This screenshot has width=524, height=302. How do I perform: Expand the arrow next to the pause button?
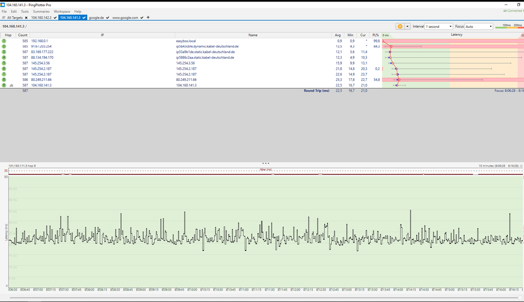tap(407, 26)
